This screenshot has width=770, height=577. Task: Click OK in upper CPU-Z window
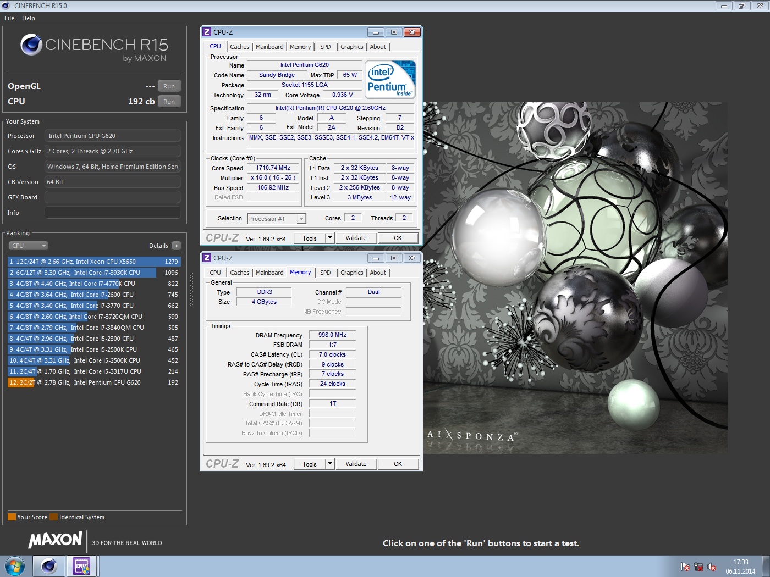coord(398,238)
